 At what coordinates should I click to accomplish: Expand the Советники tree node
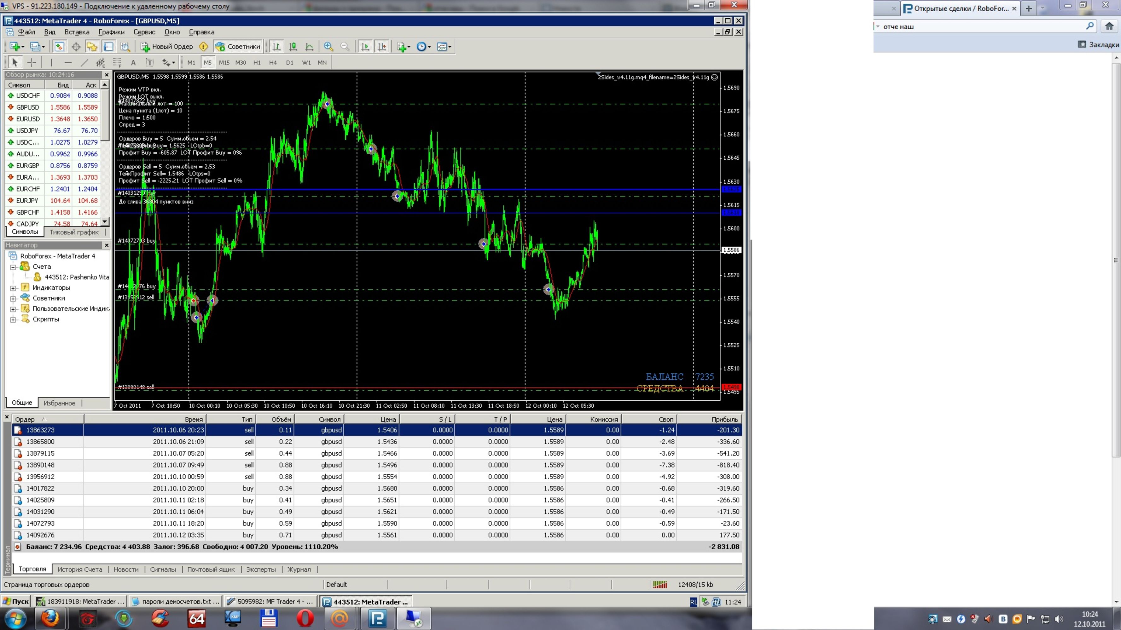[x=13, y=298]
